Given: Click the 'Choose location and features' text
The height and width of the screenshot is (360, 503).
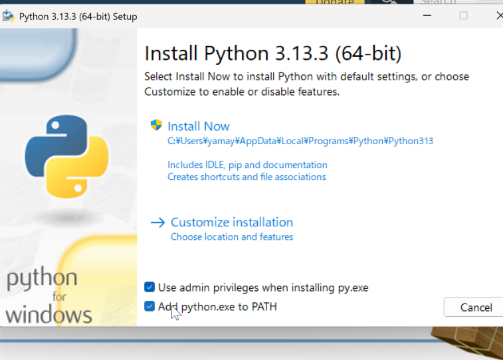Looking at the screenshot, I should pyautogui.click(x=232, y=237).
